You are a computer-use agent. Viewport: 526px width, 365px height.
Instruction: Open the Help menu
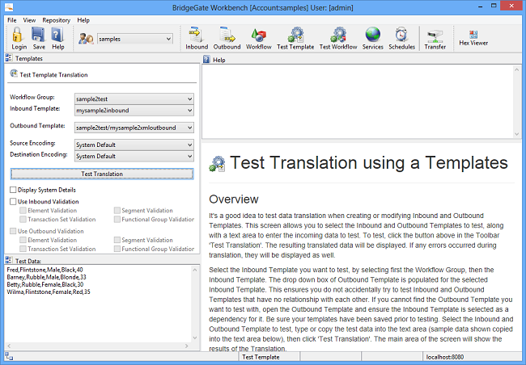click(x=83, y=20)
